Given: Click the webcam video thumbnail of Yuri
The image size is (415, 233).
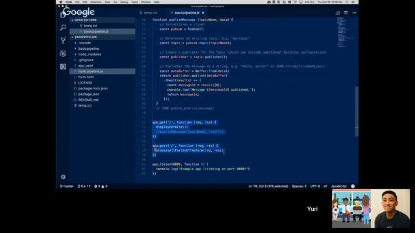Looking at the screenshot, I should pos(390,208).
